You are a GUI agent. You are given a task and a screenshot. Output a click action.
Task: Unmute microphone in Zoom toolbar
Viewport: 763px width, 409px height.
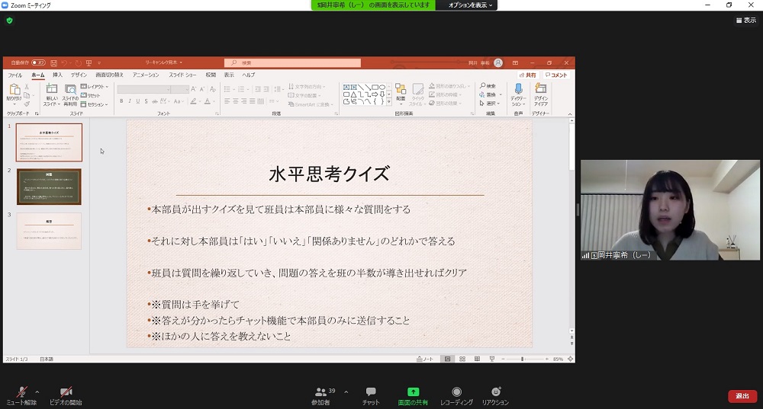click(x=21, y=392)
